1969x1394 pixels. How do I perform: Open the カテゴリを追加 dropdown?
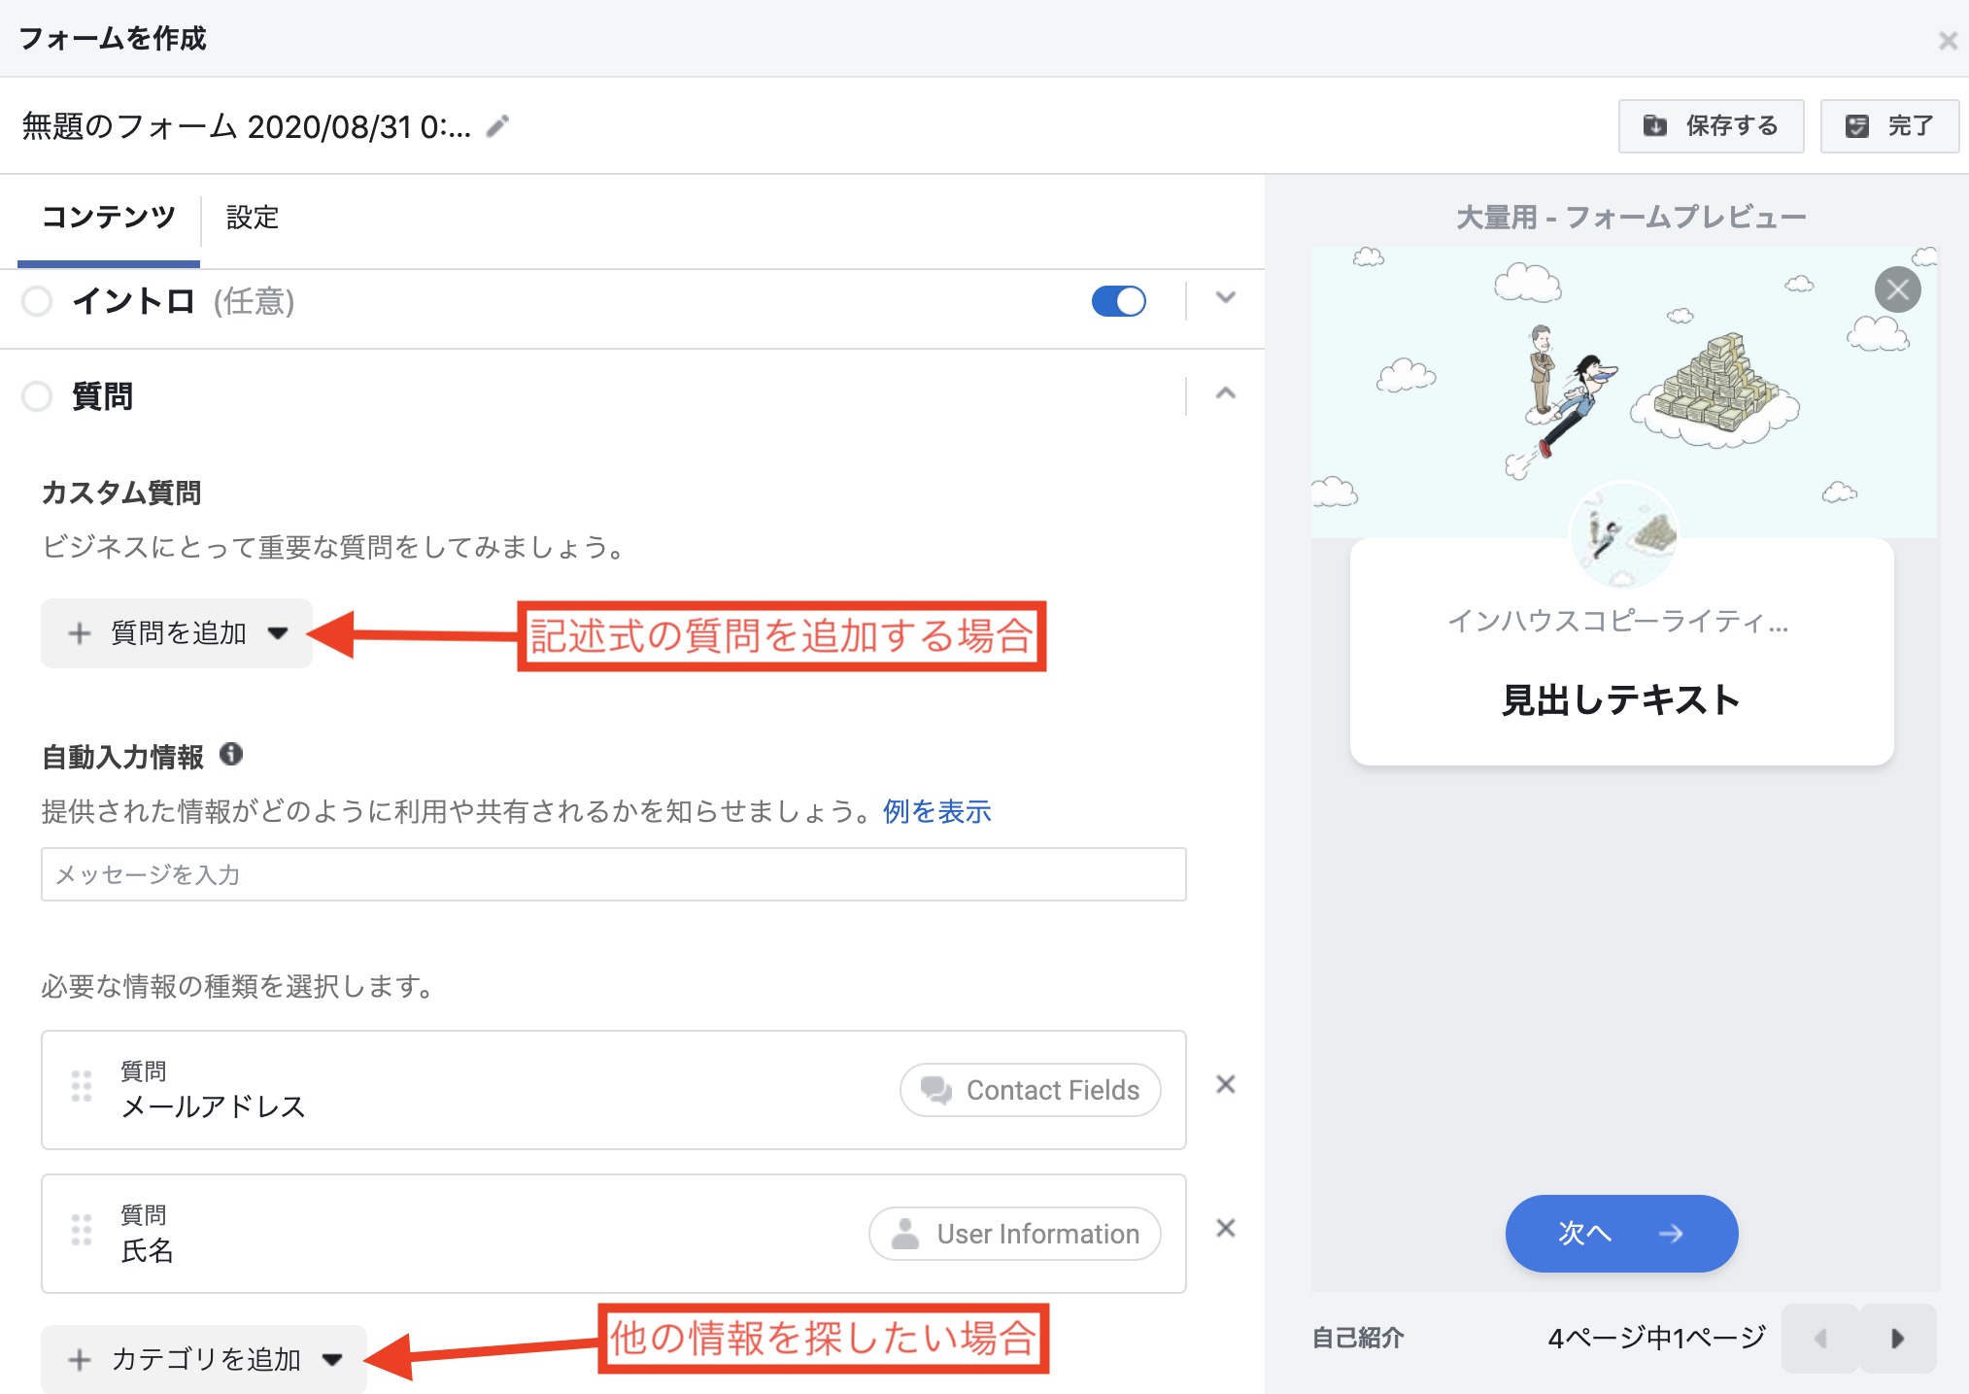[x=204, y=1359]
